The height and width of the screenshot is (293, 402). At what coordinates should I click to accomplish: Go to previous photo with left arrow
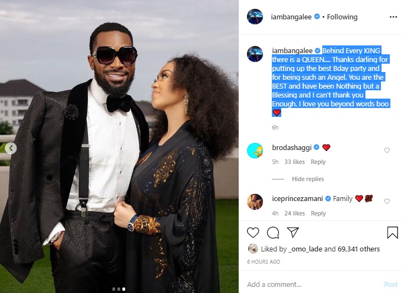click(9, 148)
